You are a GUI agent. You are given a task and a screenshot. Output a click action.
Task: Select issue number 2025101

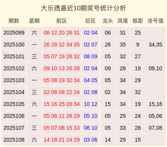(x=14, y=56)
